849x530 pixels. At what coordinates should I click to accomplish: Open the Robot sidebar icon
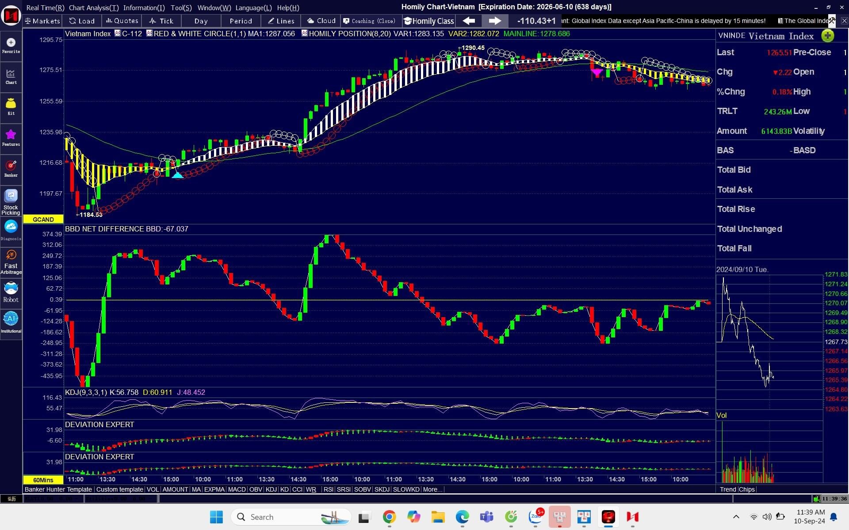click(11, 292)
